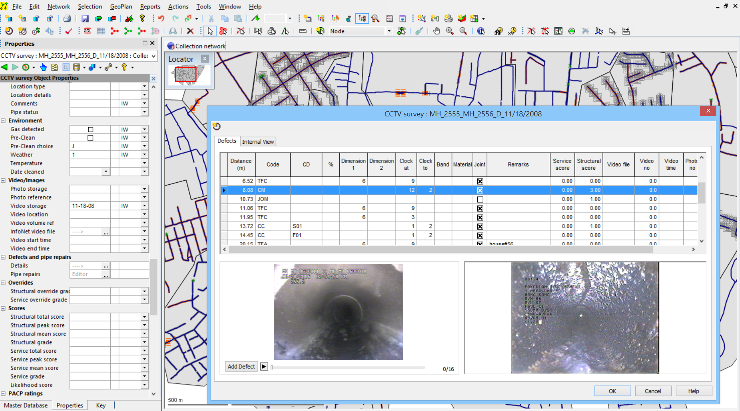The height and width of the screenshot is (411, 740).
Task: Click the black X delete icon
Action: tap(191, 31)
